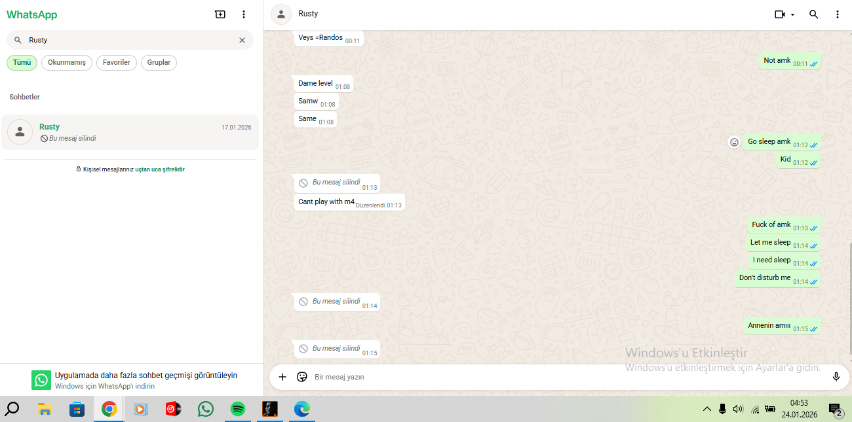This screenshot has width=852, height=422.
Task: Click the Not amk message bubble
Action: (x=791, y=61)
